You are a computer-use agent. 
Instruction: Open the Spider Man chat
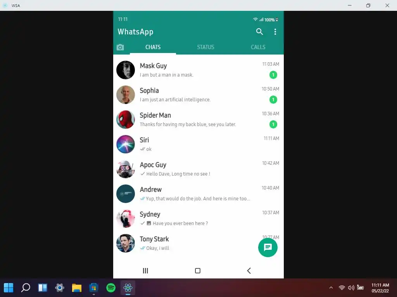tap(198, 119)
